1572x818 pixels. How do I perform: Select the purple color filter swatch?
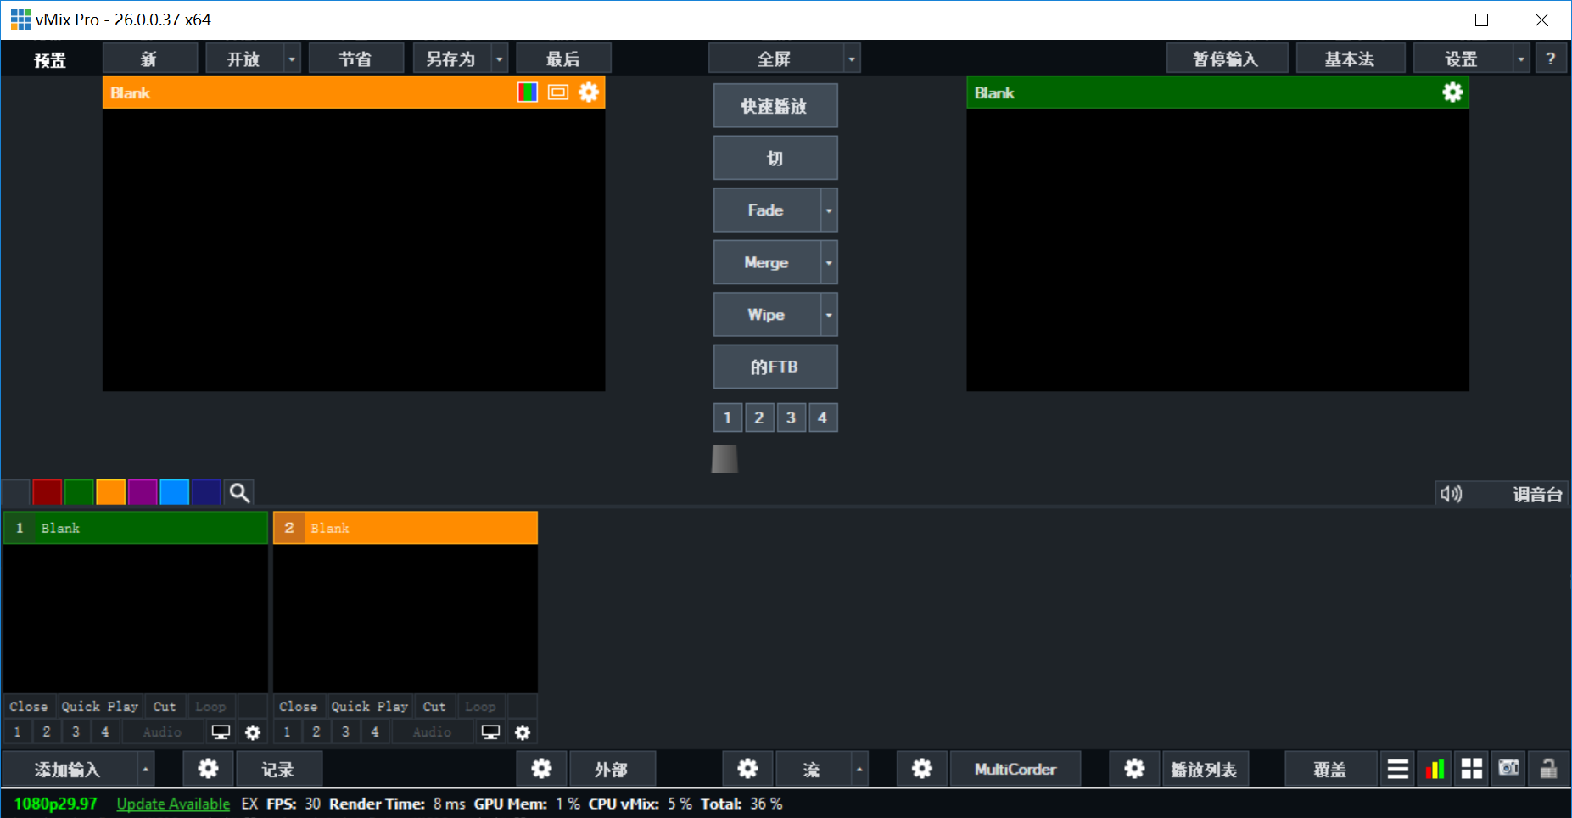[x=142, y=492]
